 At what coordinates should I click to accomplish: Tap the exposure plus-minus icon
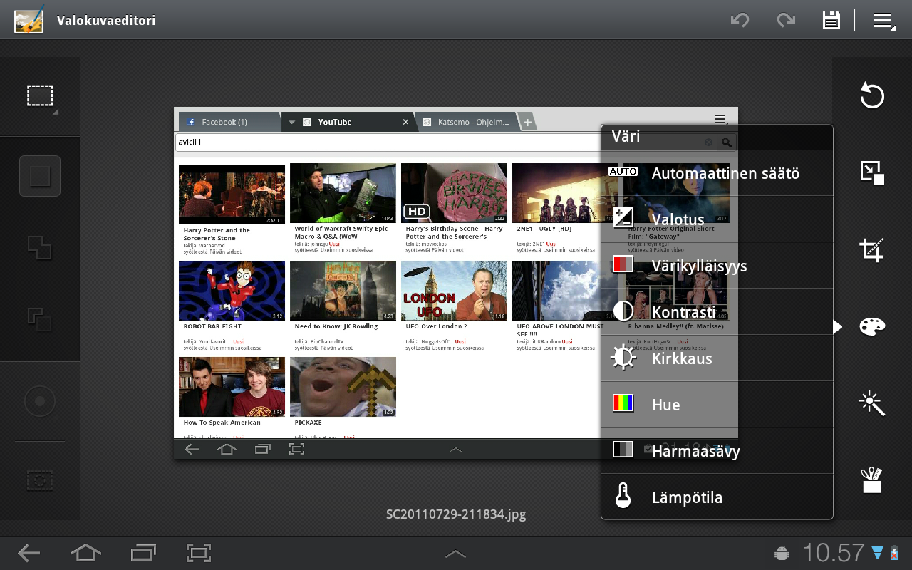pos(623,218)
